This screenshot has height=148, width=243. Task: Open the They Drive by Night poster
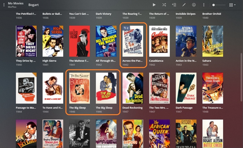click(26, 41)
